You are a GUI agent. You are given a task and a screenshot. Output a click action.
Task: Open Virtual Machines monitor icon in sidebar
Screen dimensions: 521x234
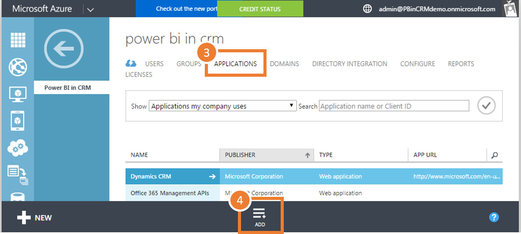18,94
